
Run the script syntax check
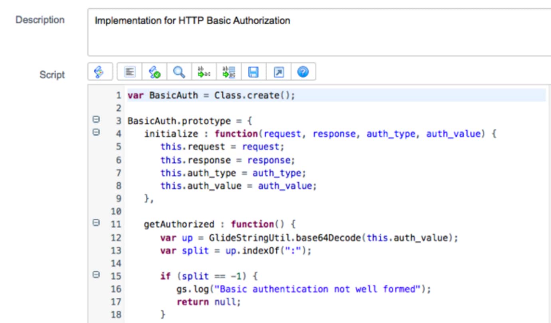click(x=155, y=72)
